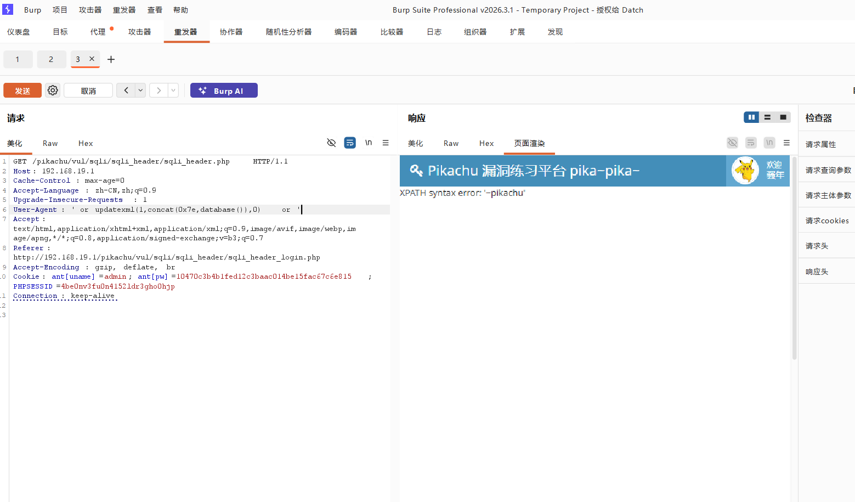
Task: Switch request view to Raw
Action: [50, 143]
